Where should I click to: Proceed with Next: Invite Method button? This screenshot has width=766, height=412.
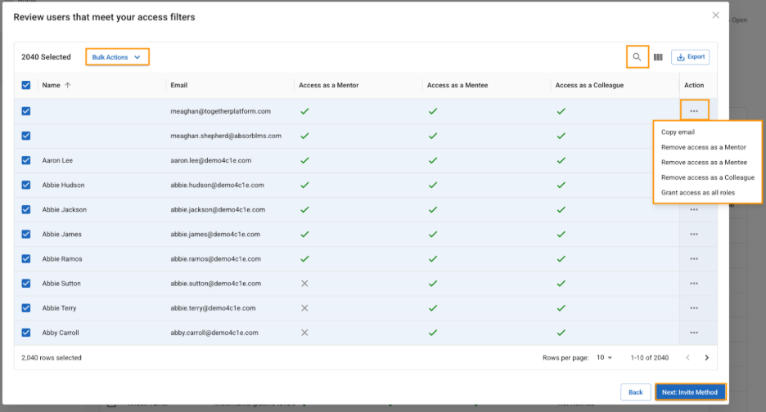pos(689,392)
